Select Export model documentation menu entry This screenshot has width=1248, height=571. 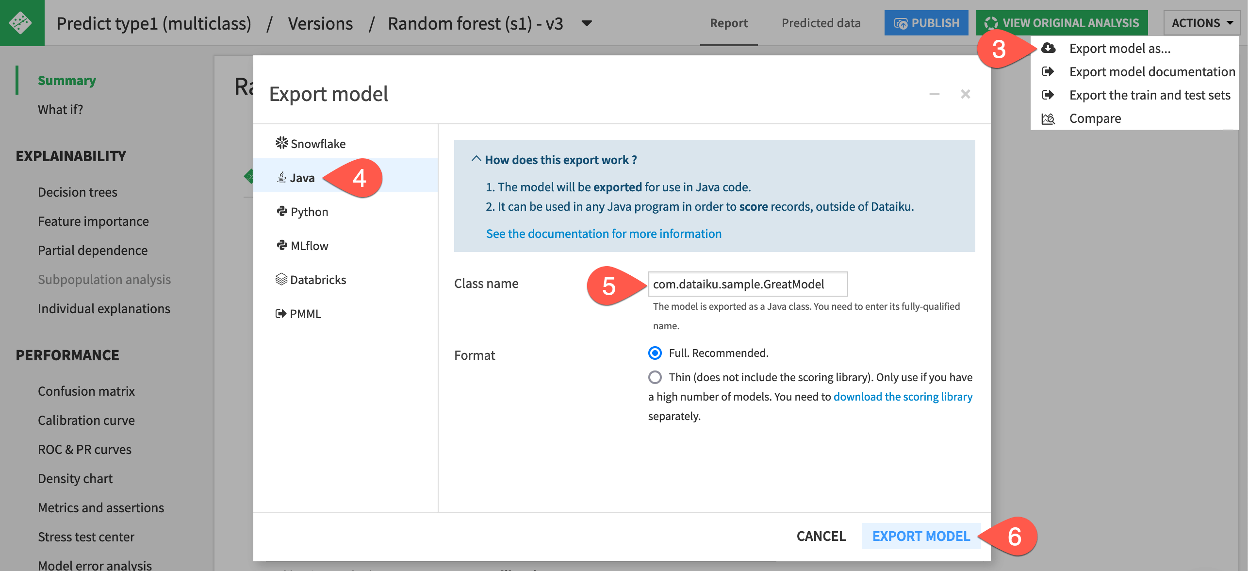1151,71
